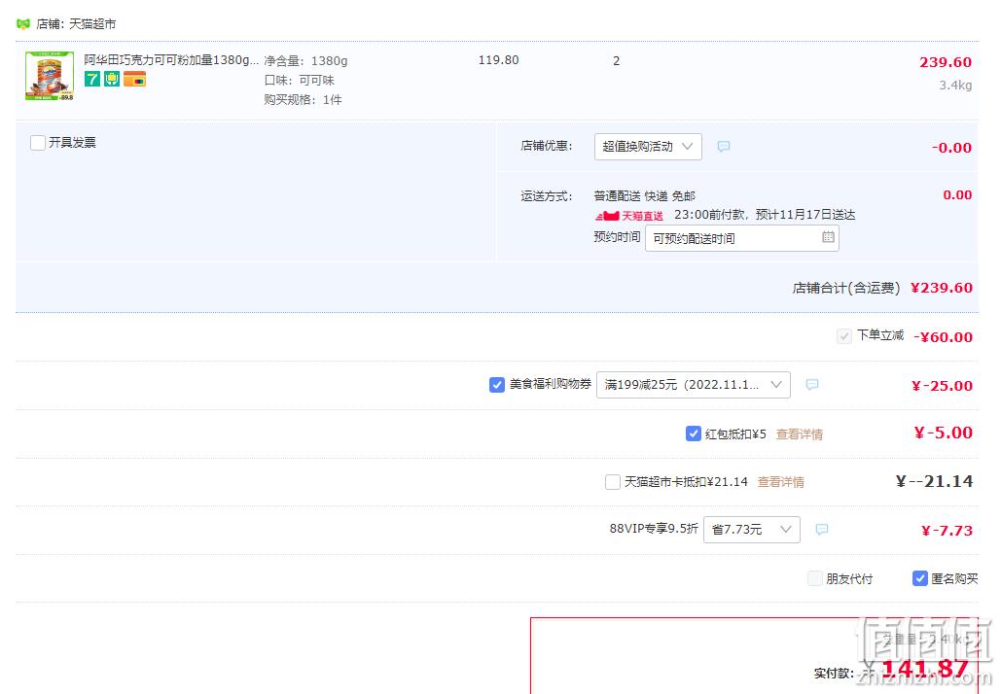Click the 店铺合计(含运费) label
The height and width of the screenshot is (694, 1001).
click(846, 289)
